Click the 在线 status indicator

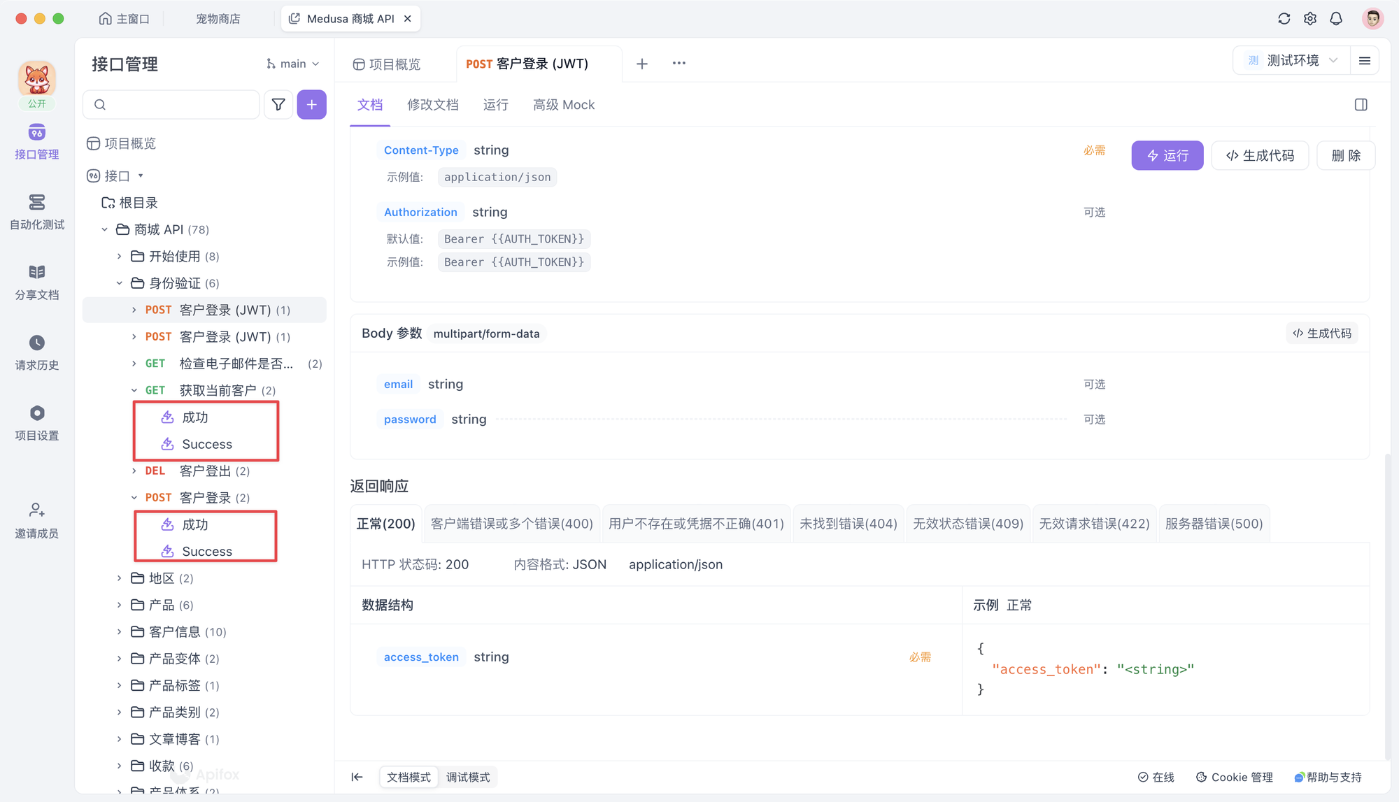[1156, 777]
